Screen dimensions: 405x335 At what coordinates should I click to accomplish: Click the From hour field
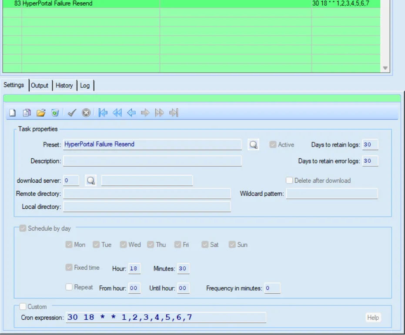click(x=134, y=288)
